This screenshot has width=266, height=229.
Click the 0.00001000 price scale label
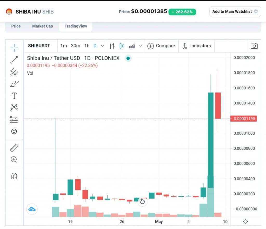[x=244, y=133]
